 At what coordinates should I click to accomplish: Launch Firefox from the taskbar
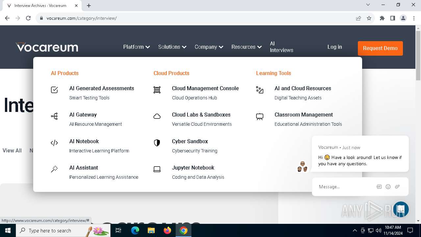[167, 230]
